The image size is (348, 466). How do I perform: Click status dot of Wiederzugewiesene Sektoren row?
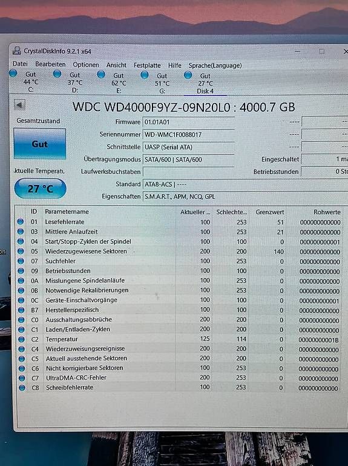(x=21, y=251)
